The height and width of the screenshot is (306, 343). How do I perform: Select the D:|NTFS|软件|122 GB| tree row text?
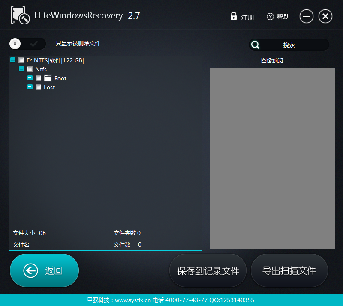(x=55, y=60)
